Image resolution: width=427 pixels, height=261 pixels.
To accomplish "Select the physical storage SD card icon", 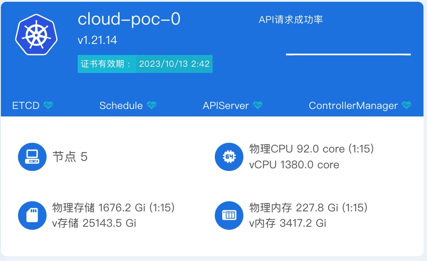I will point(32,215).
